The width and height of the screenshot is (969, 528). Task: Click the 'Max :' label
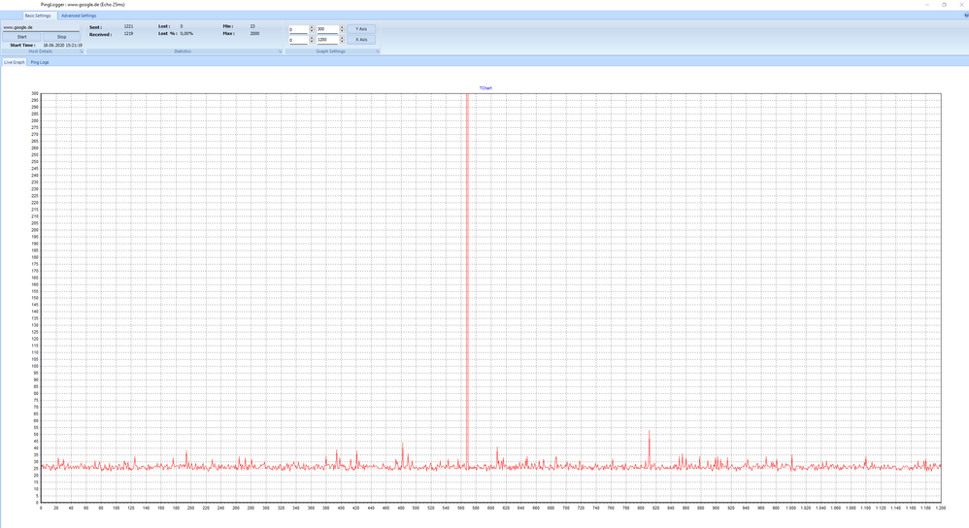(x=228, y=34)
